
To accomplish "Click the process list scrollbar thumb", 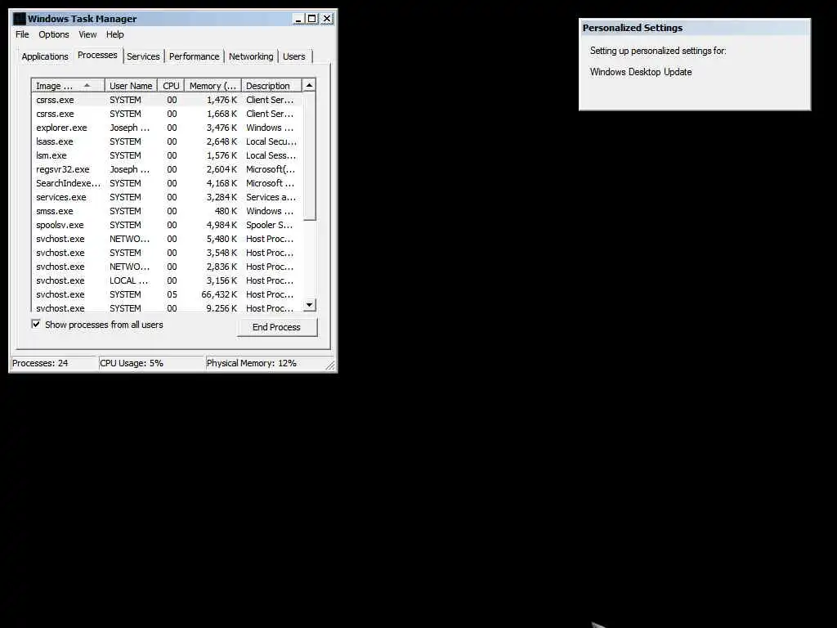I will tap(309, 156).
